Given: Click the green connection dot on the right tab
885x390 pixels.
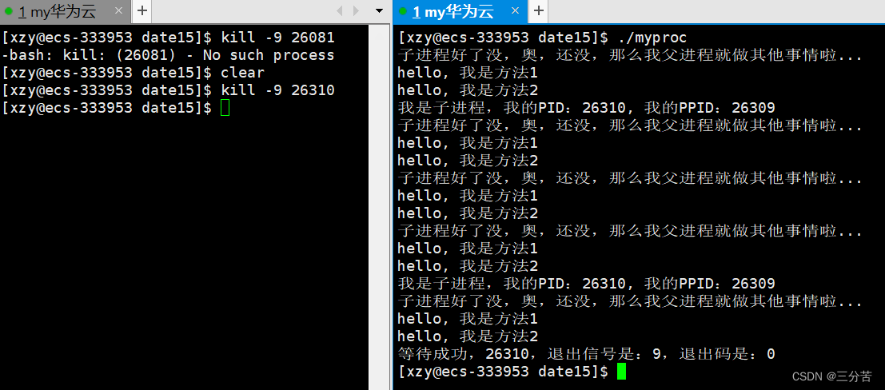Looking at the screenshot, I should coord(403,10).
